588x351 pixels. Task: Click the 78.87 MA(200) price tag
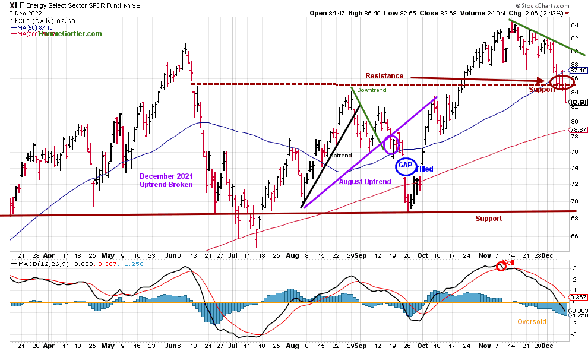(578, 129)
